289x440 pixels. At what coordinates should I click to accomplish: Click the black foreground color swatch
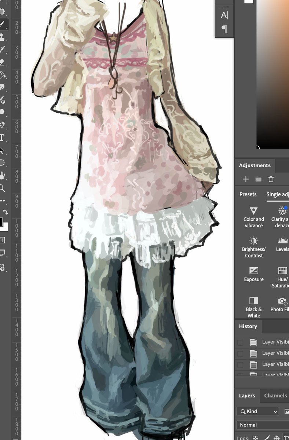(1, 222)
